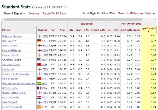Open GAB nation link for Aubameyang
158x110 pixels.
[45, 83]
